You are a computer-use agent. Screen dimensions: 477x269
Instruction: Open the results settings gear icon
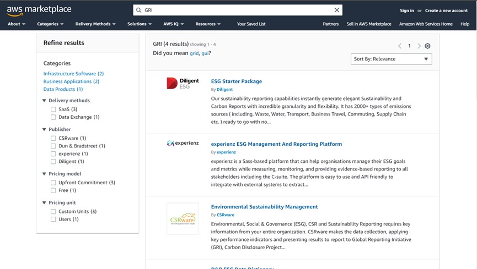pos(427,46)
